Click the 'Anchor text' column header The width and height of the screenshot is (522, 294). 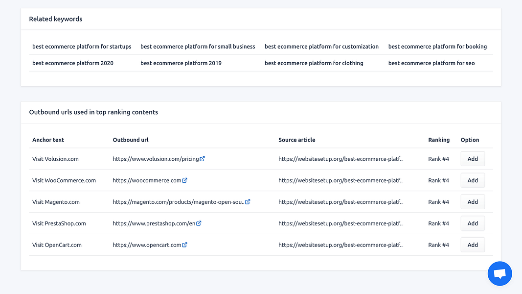pos(48,140)
